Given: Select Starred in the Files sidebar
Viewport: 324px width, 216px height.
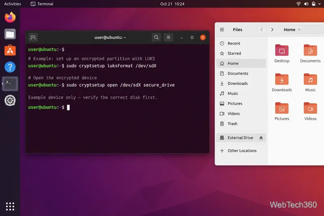Looking at the screenshot, I should (x=241, y=53).
